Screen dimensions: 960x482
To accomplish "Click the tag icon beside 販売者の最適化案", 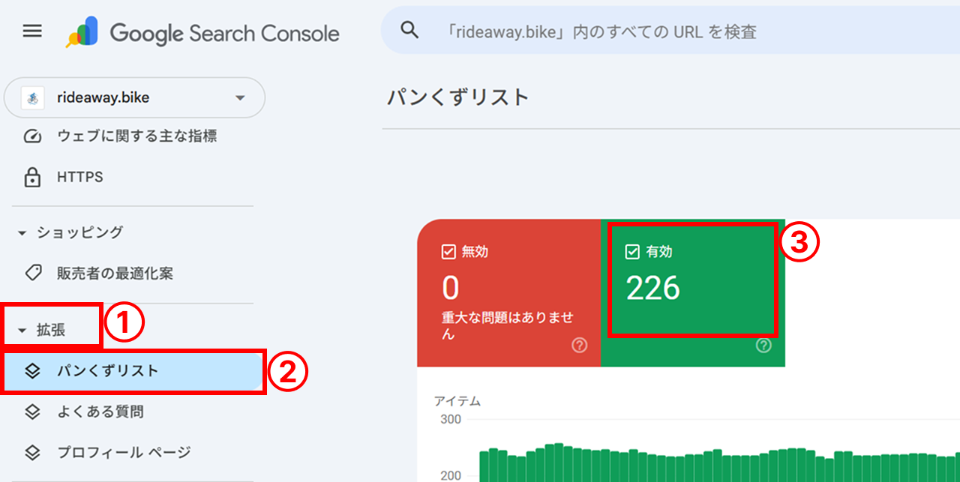I will [x=33, y=273].
